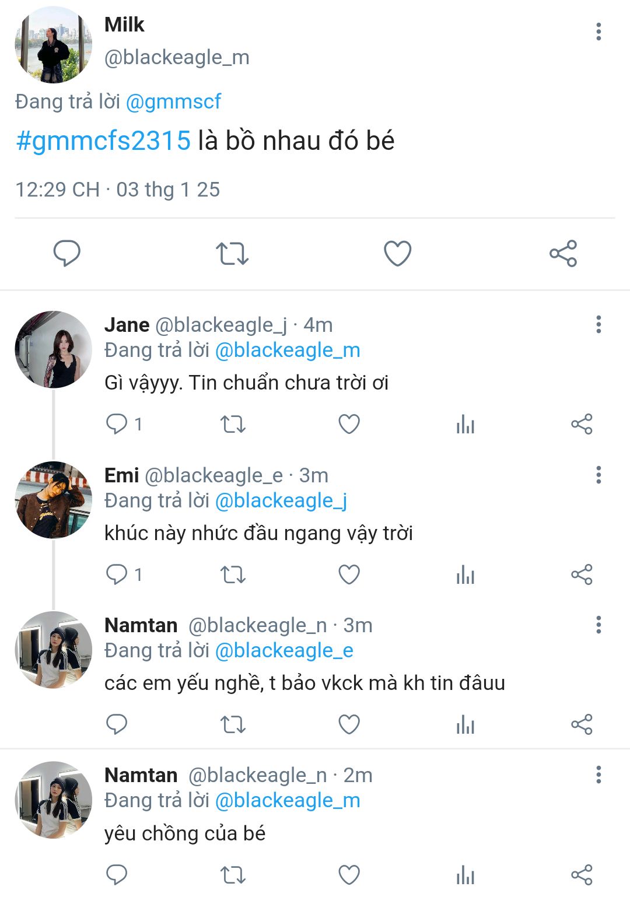This screenshot has height=897, width=630.
Task: Open more options on Jane's reply
Action: point(598,325)
